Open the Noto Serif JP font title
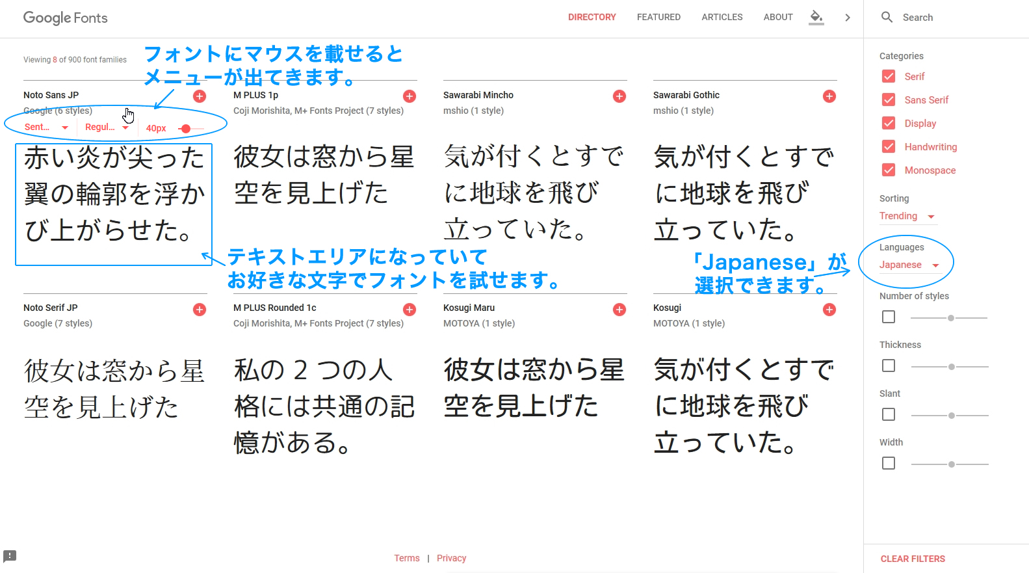The height and width of the screenshot is (573, 1029). 51,308
